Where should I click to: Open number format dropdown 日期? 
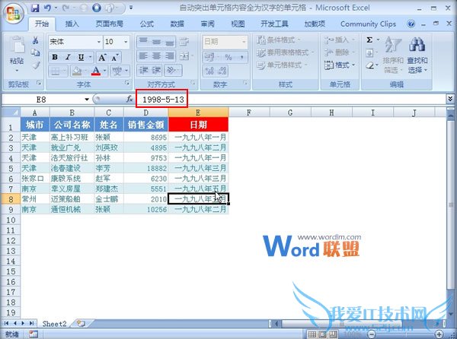[244, 42]
